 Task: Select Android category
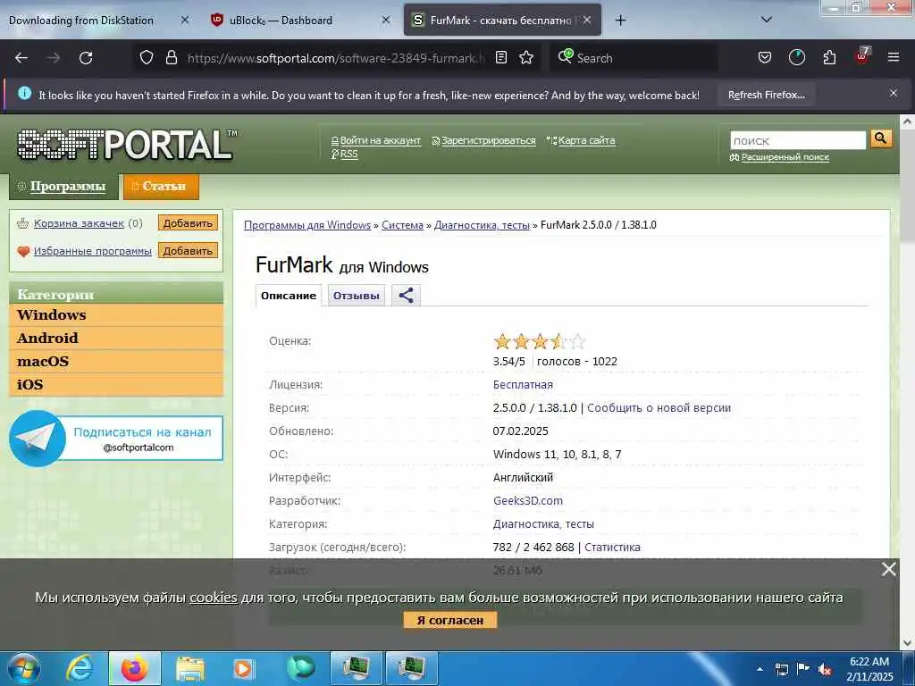click(x=116, y=338)
